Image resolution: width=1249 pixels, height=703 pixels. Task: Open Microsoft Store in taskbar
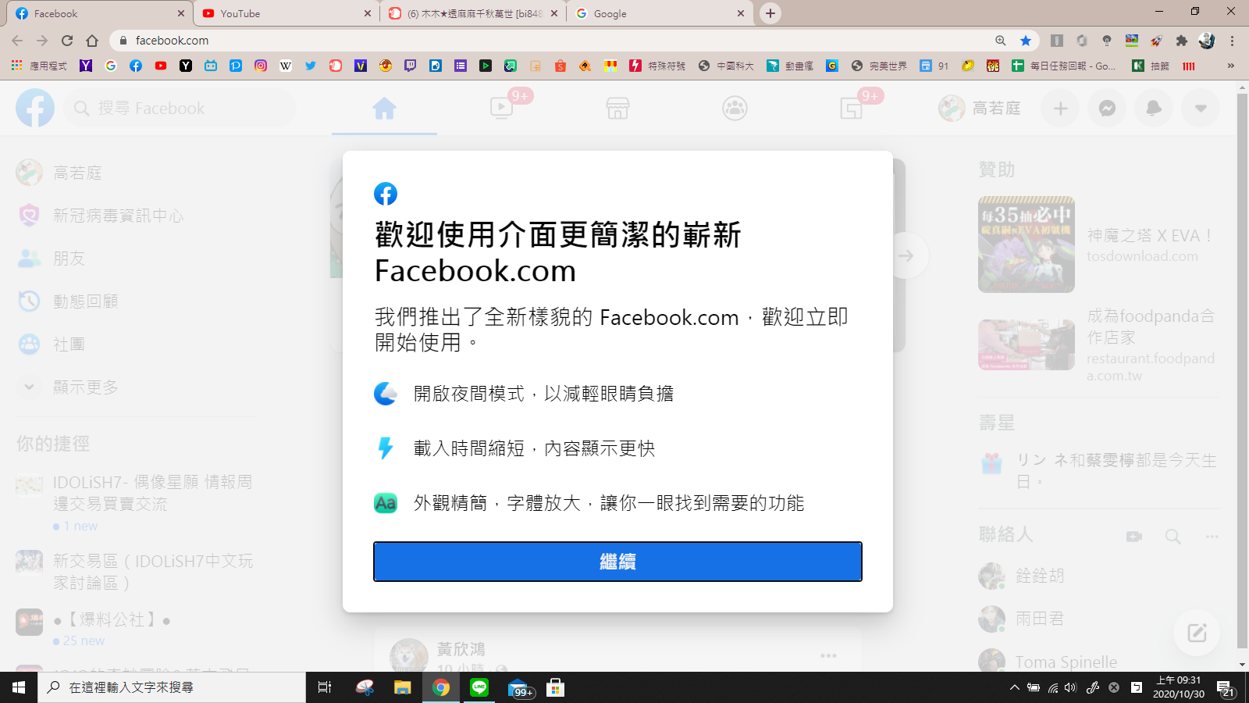pos(555,687)
